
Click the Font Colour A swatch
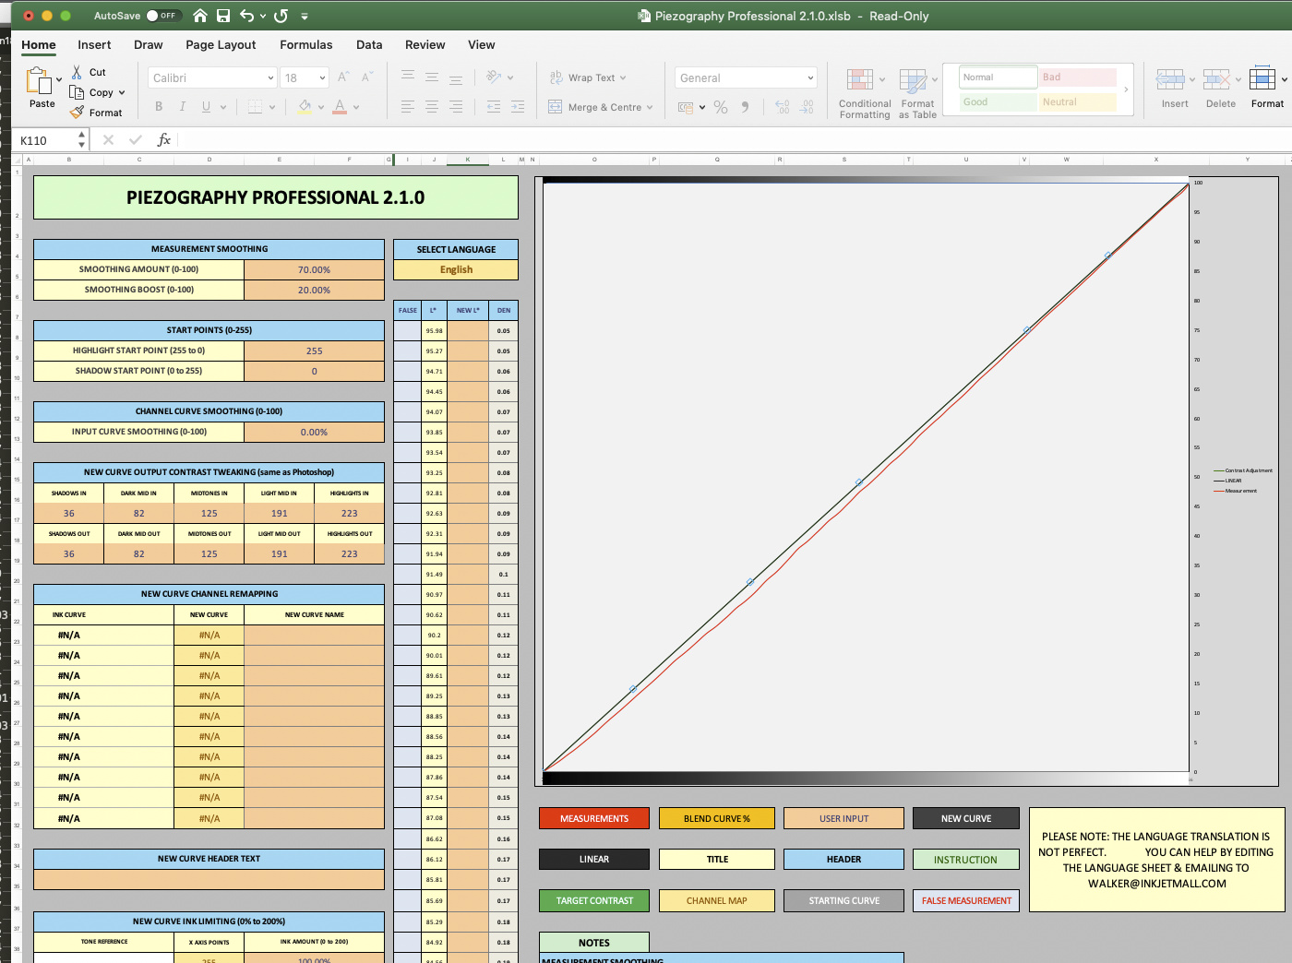click(340, 107)
